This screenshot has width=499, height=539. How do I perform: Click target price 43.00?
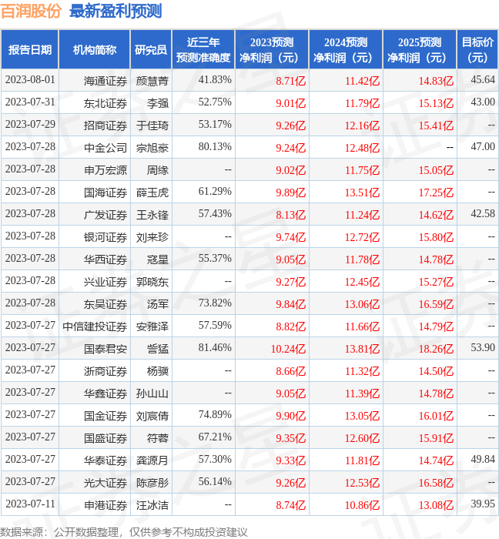pos(483,102)
